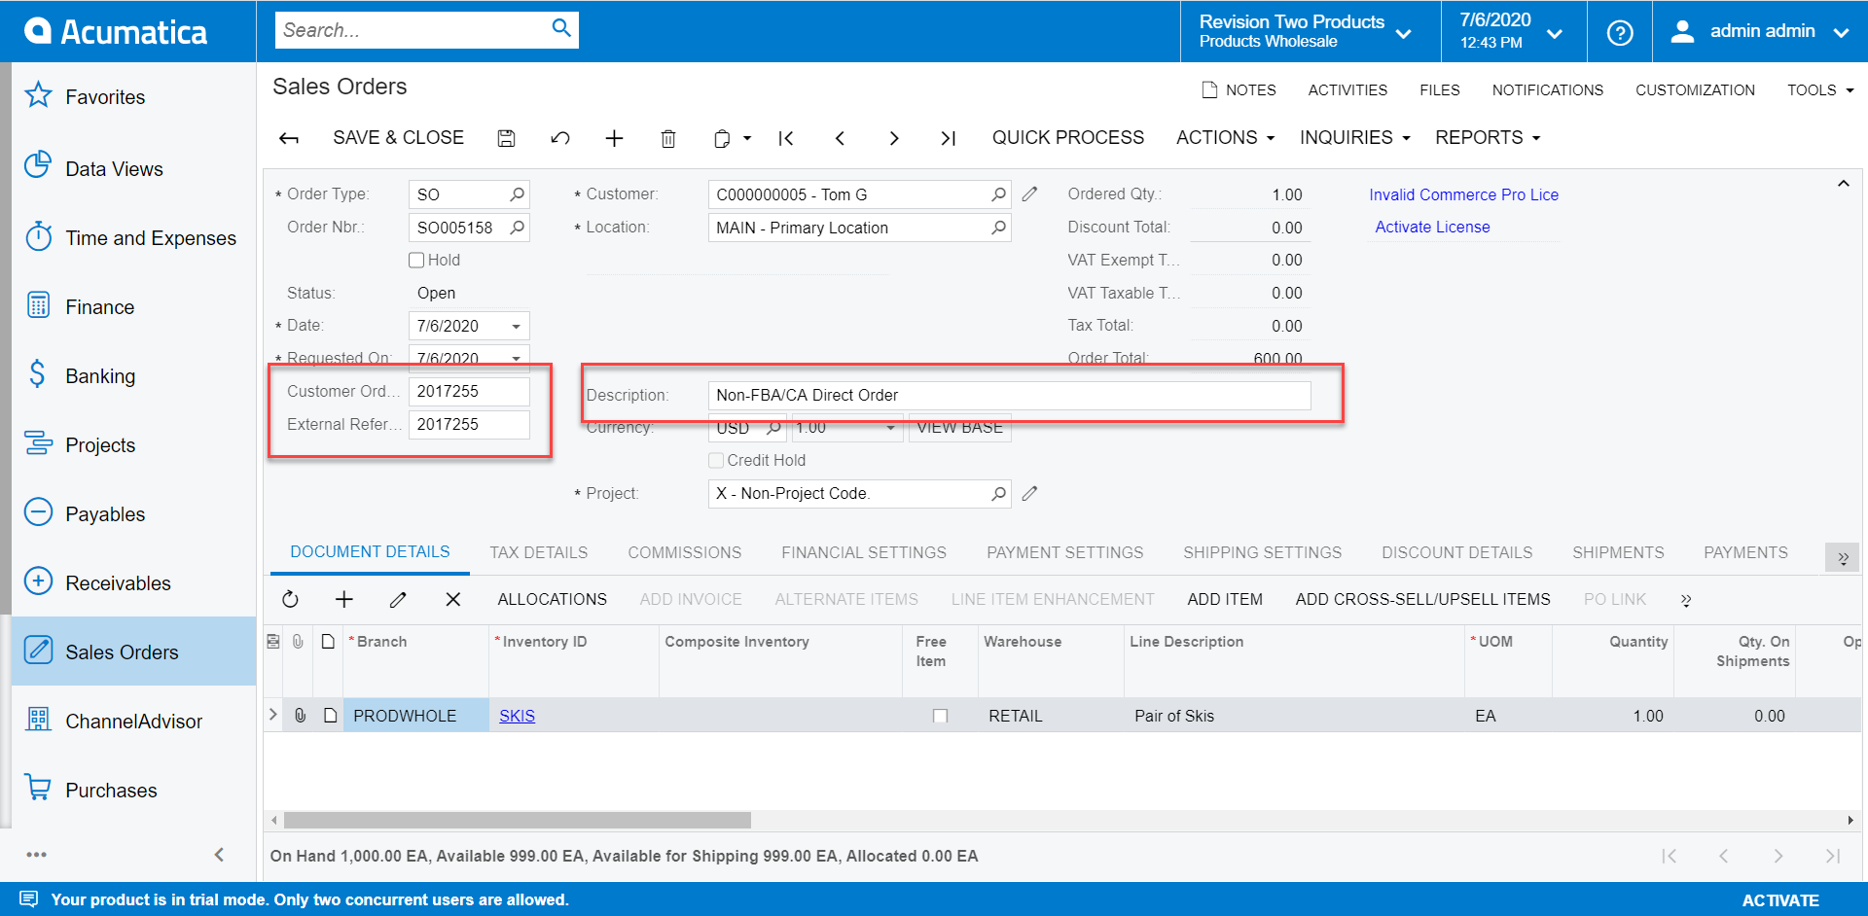This screenshot has height=916, width=1868.
Task: Toggle the Hold checkbox
Action: coord(416,261)
